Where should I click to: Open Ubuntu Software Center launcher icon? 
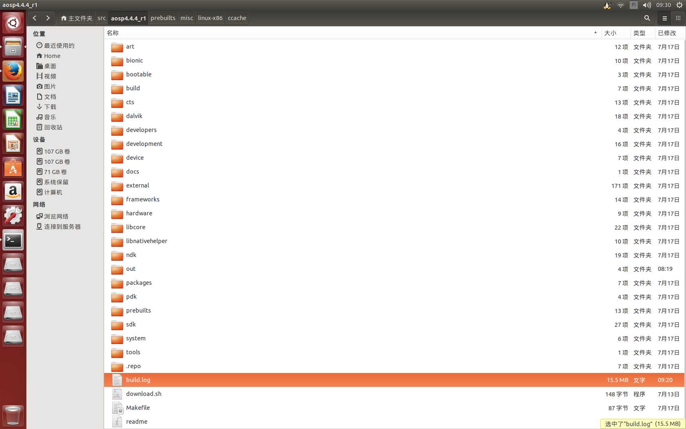tap(13, 168)
